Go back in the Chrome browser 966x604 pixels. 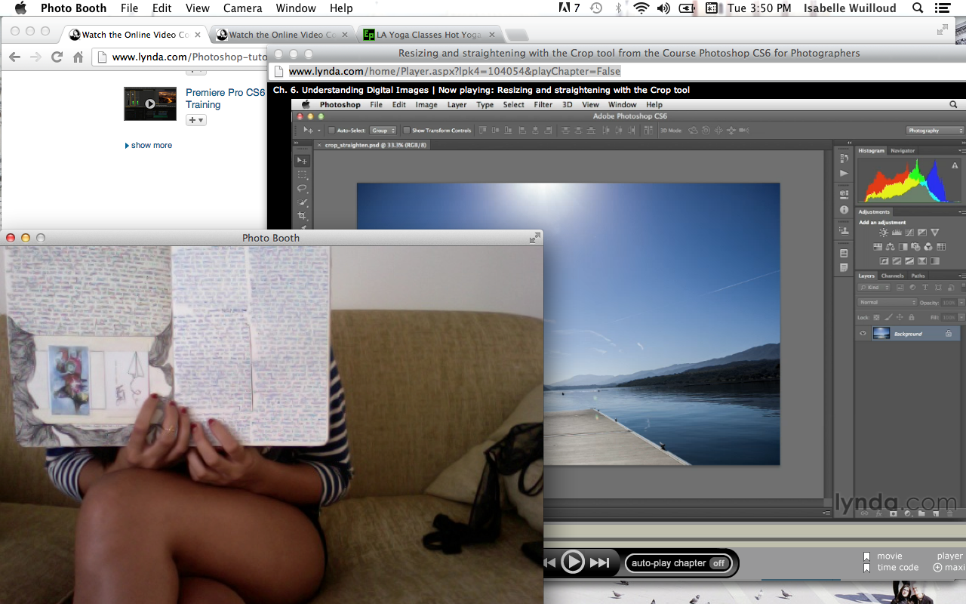pyautogui.click(x=14, y=57)
